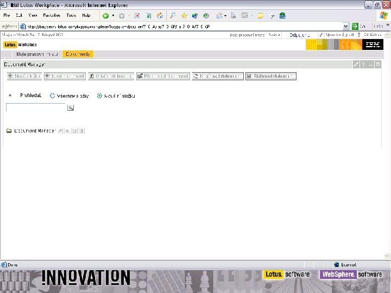391x293 pixels.
Task: Click the pencil edit icon in portlet title bar
Action: pos(356,64)
